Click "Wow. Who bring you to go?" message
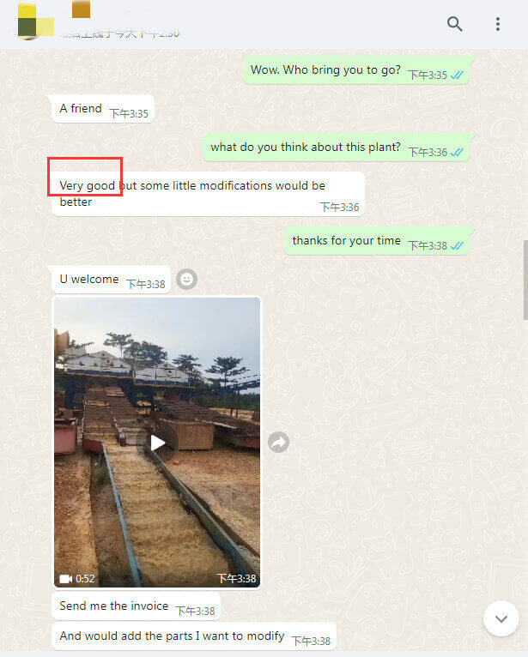This screenshot has width=528, height=657. tap(355, 70)
